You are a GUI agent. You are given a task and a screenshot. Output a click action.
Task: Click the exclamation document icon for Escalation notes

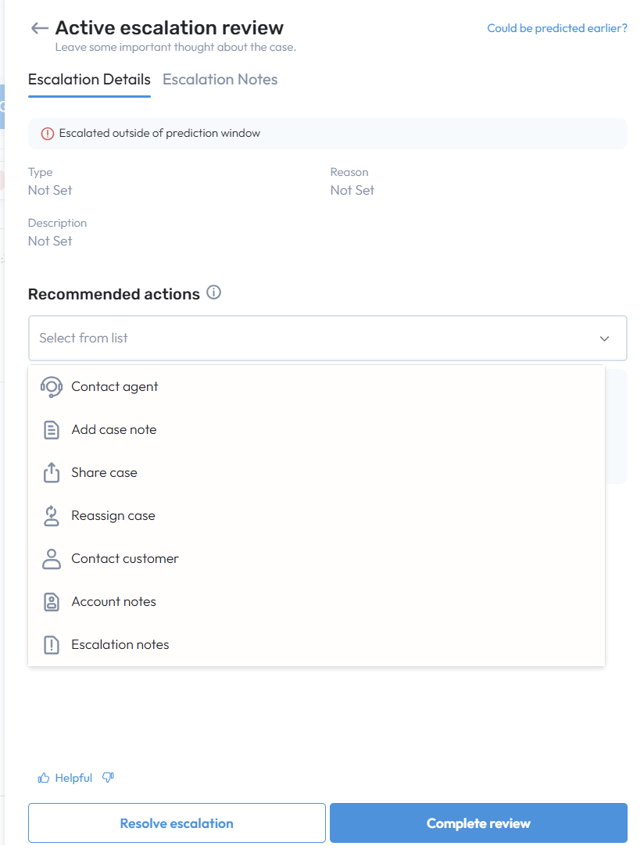[51, 645]
